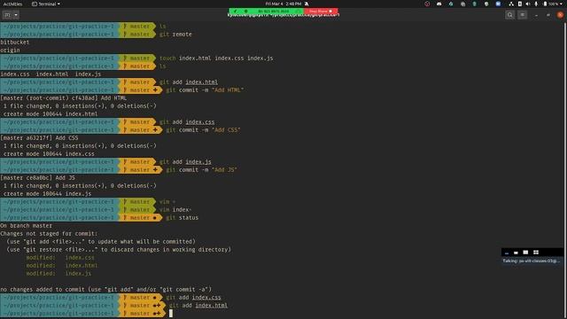Click the red circular tray icon
The height and width of the screenshot is (319, 567).
pyautogui.click(x=427, y=4)
